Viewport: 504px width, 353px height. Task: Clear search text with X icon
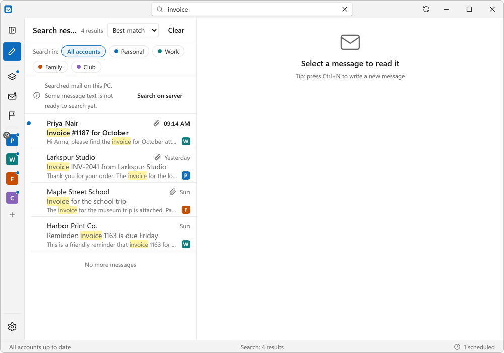(345, 9)
